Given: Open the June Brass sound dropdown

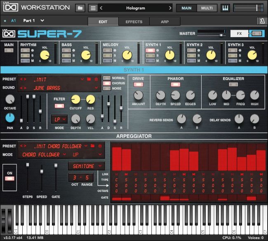Looking at the screenshot, I should tap(96, 88).
